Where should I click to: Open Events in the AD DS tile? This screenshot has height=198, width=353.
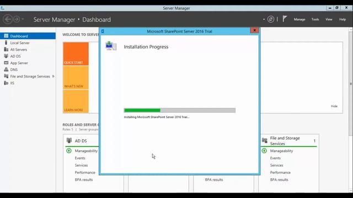(x=80, y=158)
